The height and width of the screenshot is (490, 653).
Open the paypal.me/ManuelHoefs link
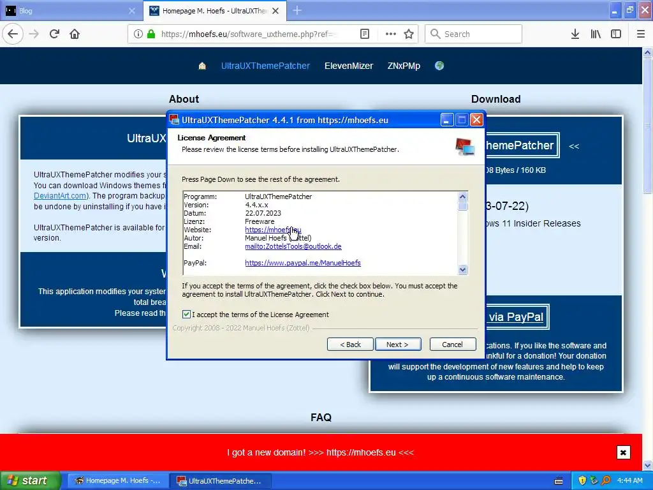303,263
